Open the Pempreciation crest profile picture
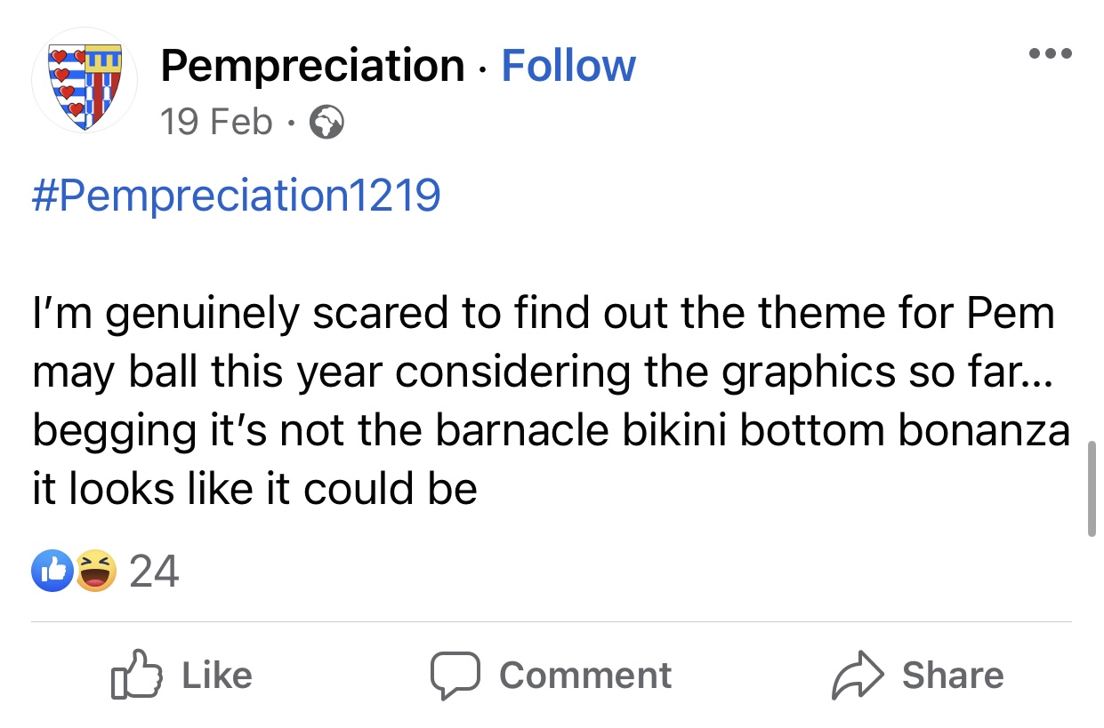Image resolution: width=1104 pixels, height=728 pixels. pos(85,82)
